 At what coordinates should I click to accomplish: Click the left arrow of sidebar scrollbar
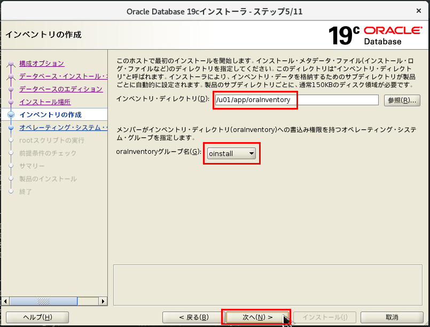(5, 301)
